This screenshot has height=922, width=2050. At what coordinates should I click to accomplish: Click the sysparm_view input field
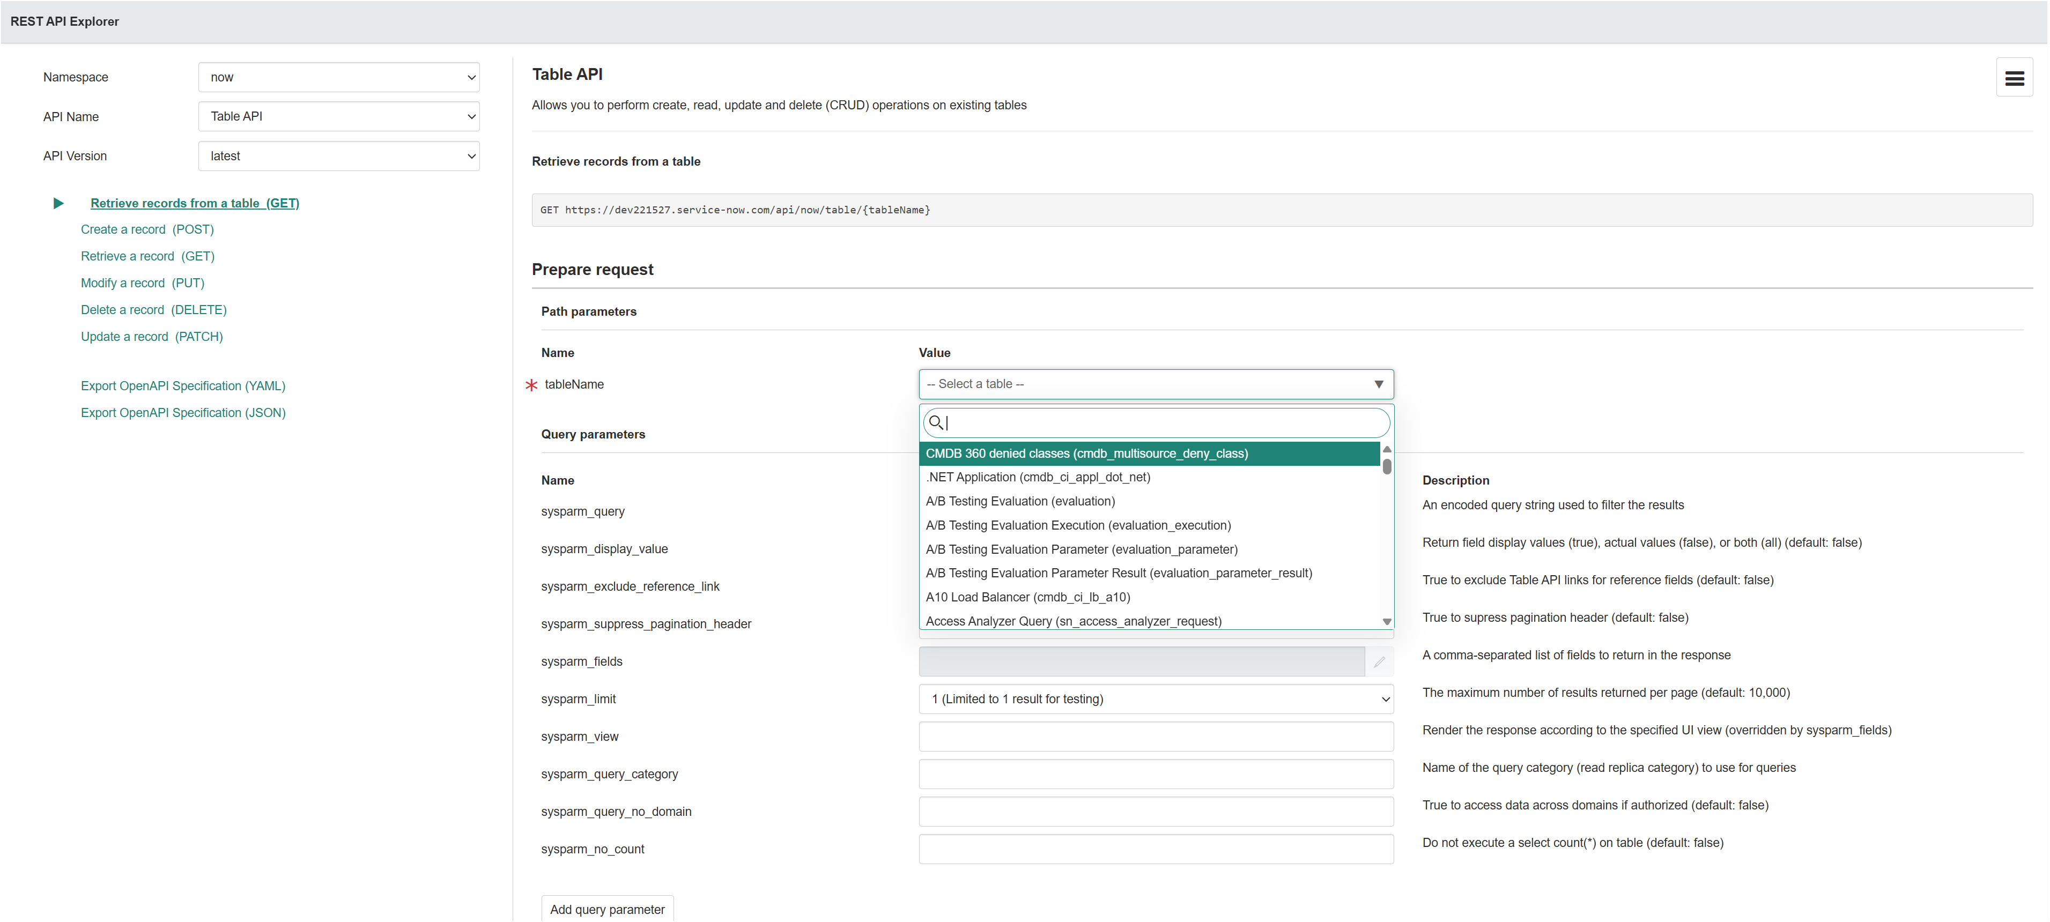(1156, 736)
